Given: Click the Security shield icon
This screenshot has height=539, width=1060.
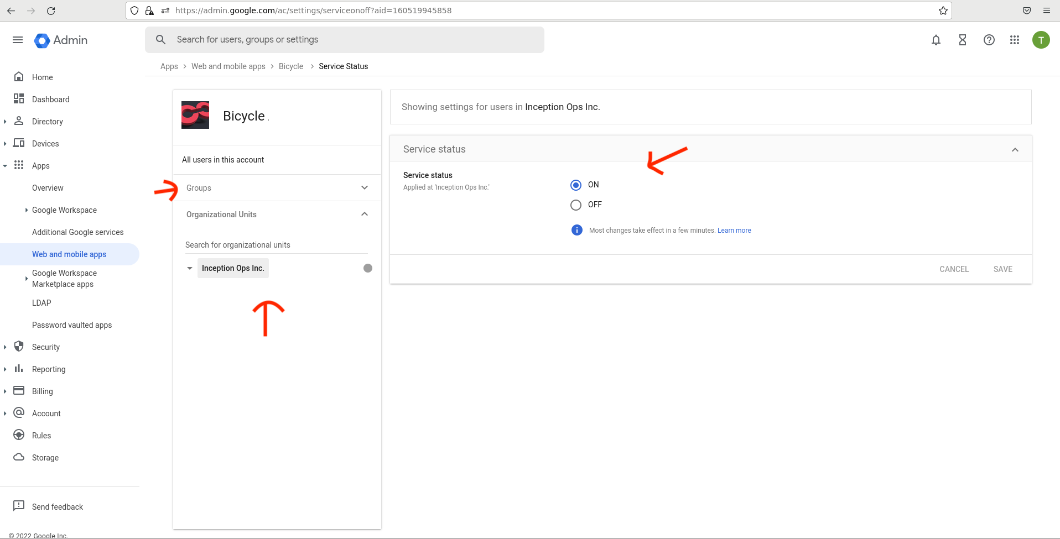Looking at the screenshot, I should (19, 347).
